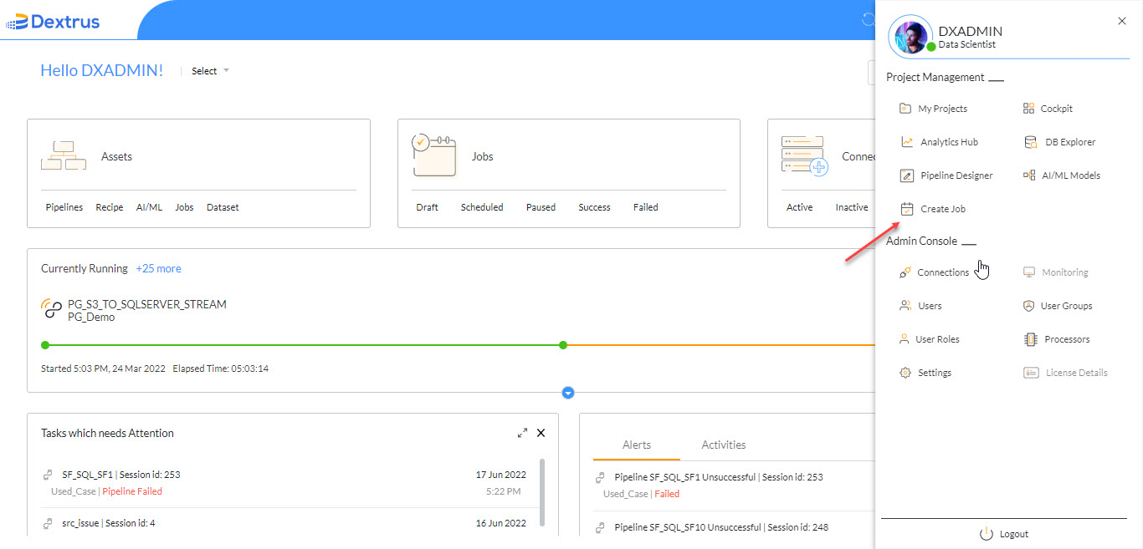Click the Monitoring screen icon
The height and width of the screenshot is (549, 1143).
[1029, 272]
